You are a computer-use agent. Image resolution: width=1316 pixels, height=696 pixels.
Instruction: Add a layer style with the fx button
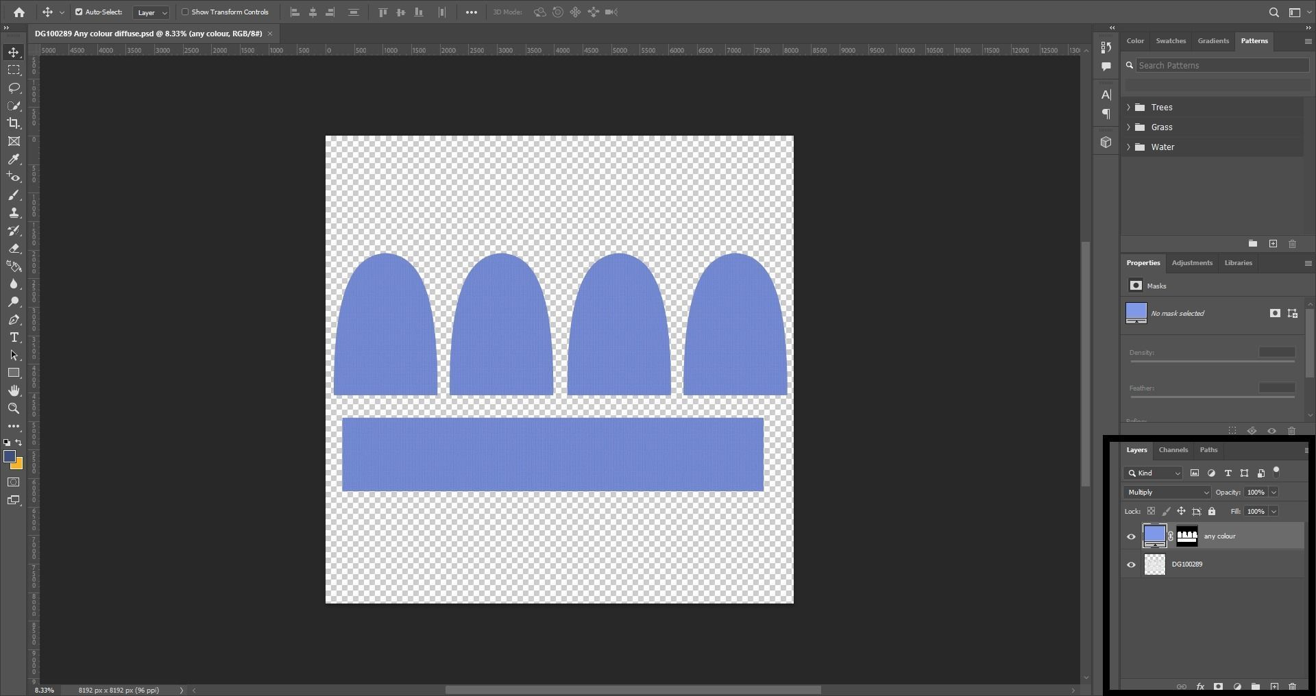coord(1200,686)
